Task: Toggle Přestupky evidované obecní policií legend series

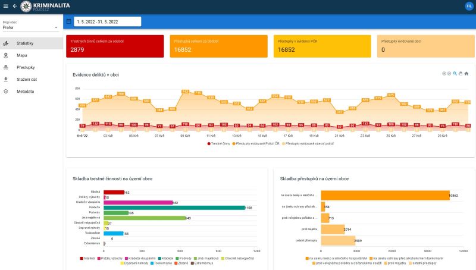Action: point(307,143)
